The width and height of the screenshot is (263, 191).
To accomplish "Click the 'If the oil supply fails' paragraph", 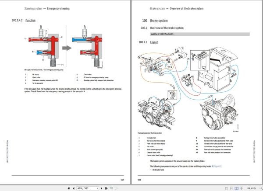I will pos(73,90).
